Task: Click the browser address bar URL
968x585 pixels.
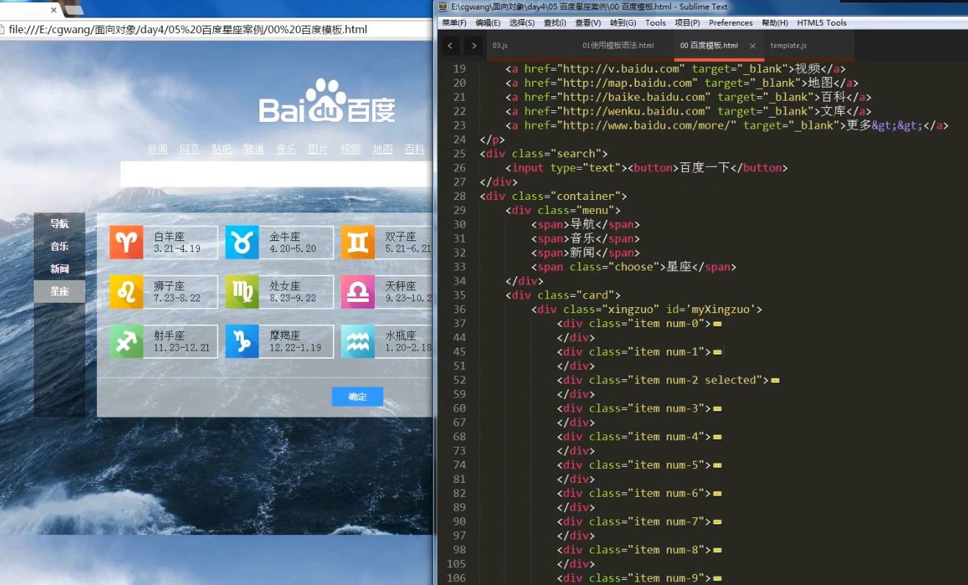Action: pyautogui.click(x=188, y=30)
